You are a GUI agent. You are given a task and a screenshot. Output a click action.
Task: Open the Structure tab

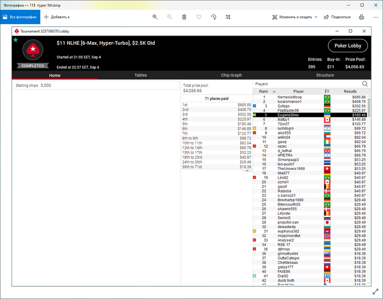325,75
